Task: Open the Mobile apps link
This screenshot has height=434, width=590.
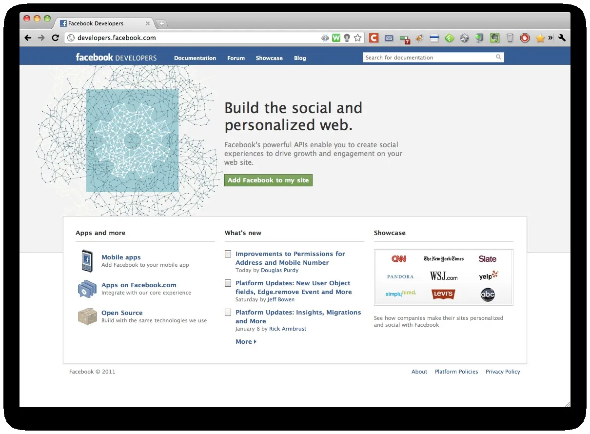Action: (x=121, y=257)
